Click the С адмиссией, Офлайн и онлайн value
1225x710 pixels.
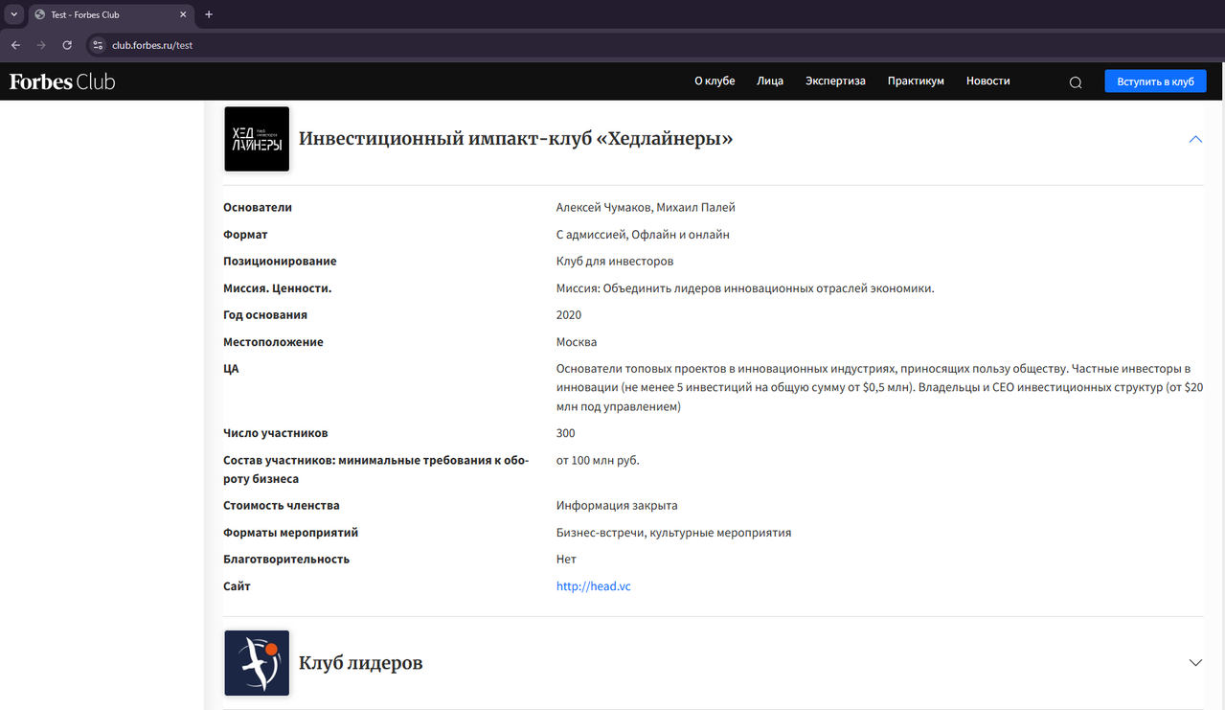tap(643, 235)
